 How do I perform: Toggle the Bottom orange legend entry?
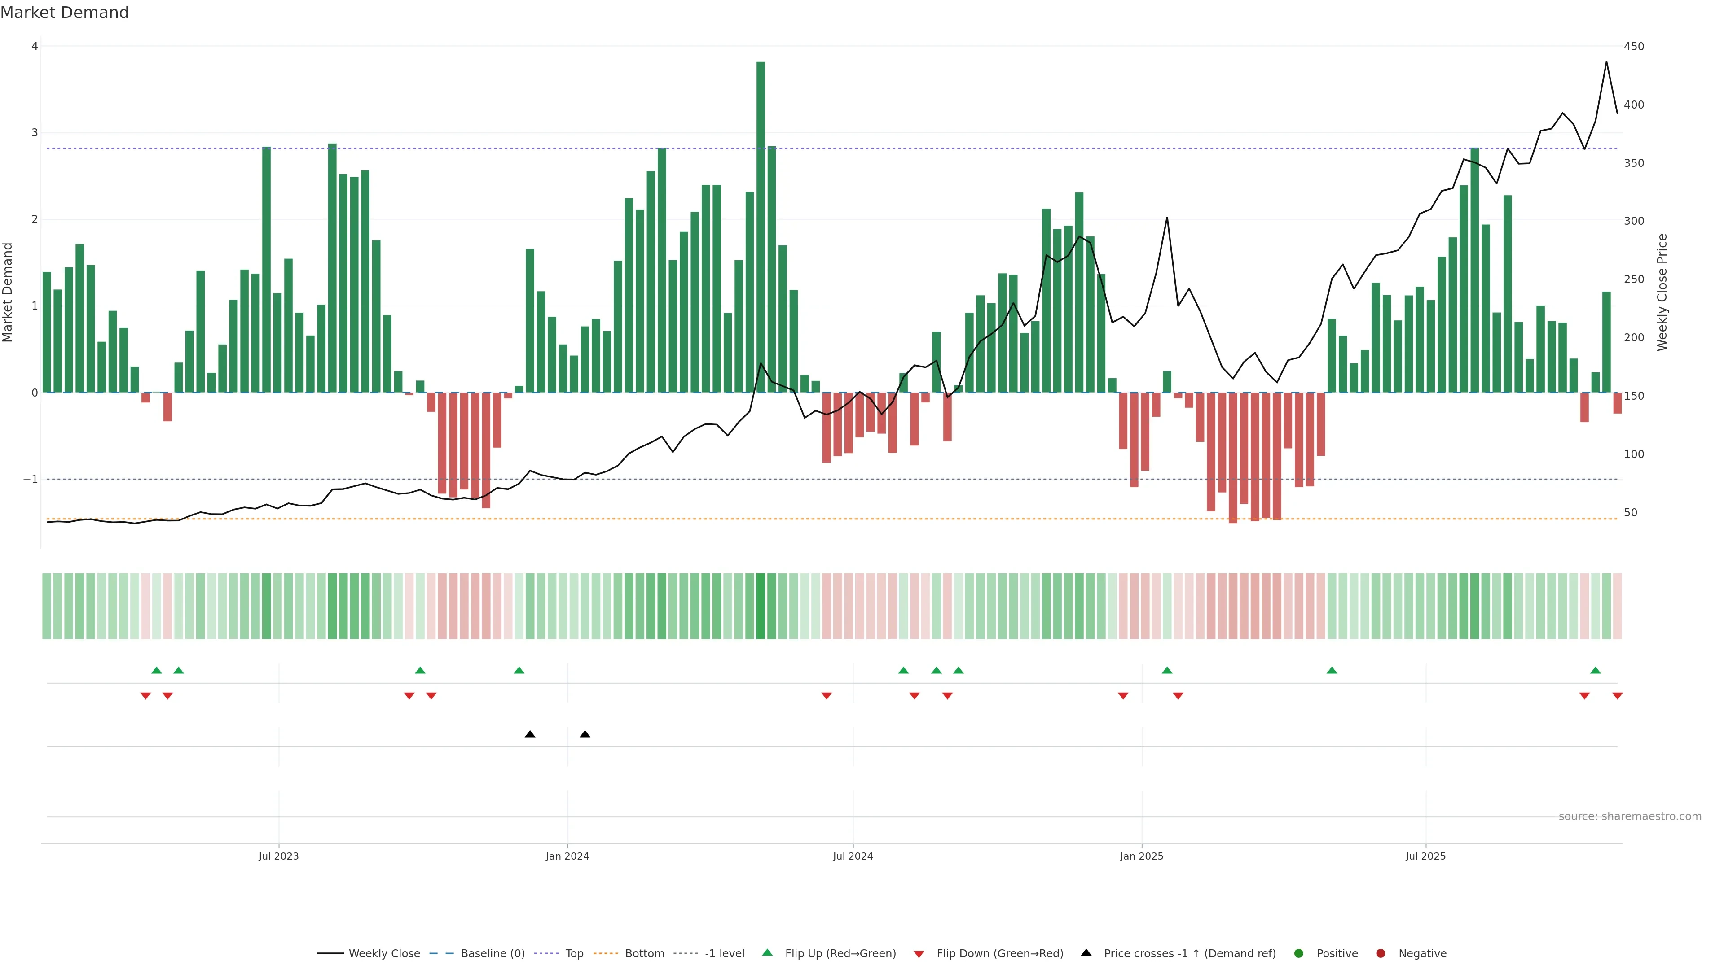pos(644,953)
